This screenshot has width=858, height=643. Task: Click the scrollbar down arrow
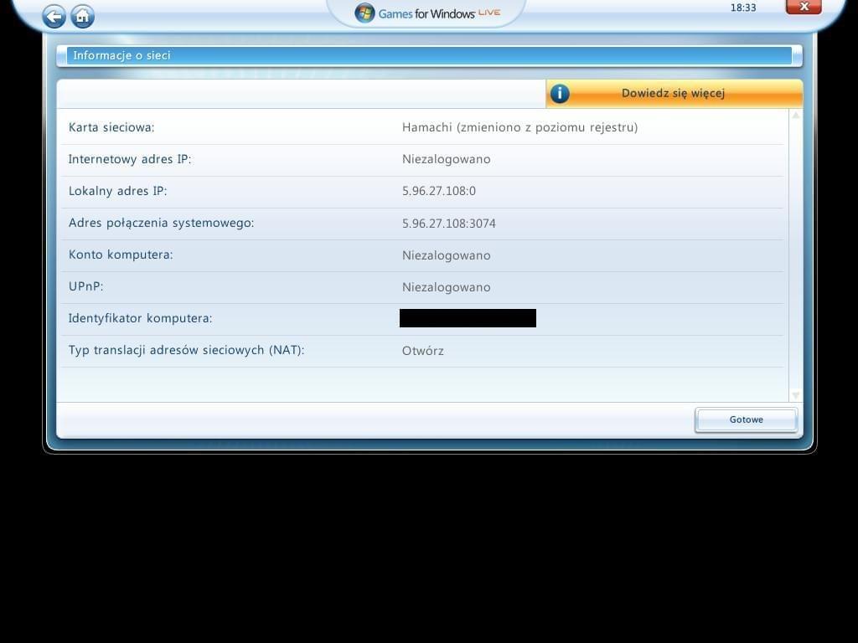pyautogui.click(x=795, y=394)
